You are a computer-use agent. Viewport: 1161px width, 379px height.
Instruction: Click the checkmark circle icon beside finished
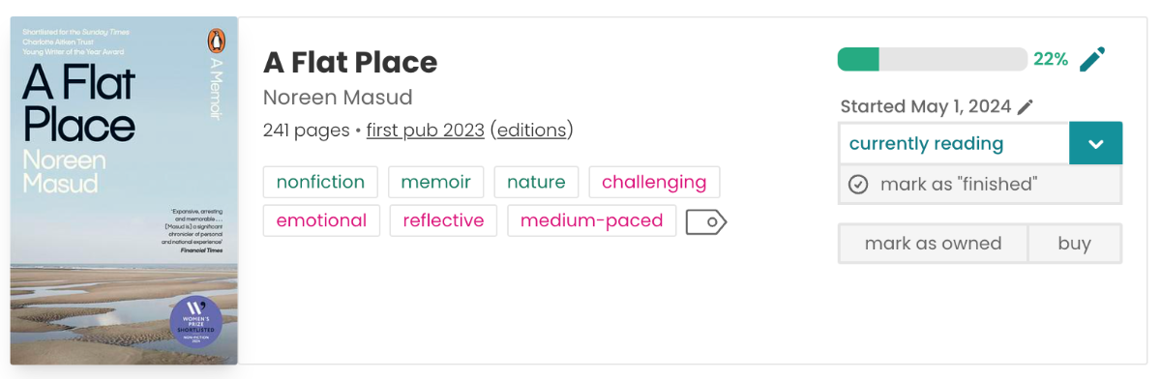click(858, 185)
